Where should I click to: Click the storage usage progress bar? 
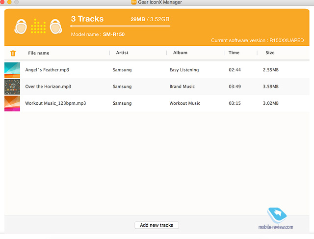point(120,26)
